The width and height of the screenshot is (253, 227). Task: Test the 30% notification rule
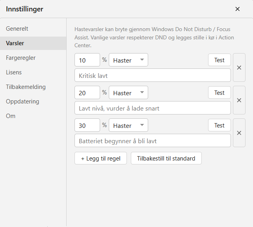tap(220, 125)
